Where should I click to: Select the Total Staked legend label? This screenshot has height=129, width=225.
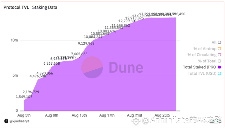(x=200, y=67)
